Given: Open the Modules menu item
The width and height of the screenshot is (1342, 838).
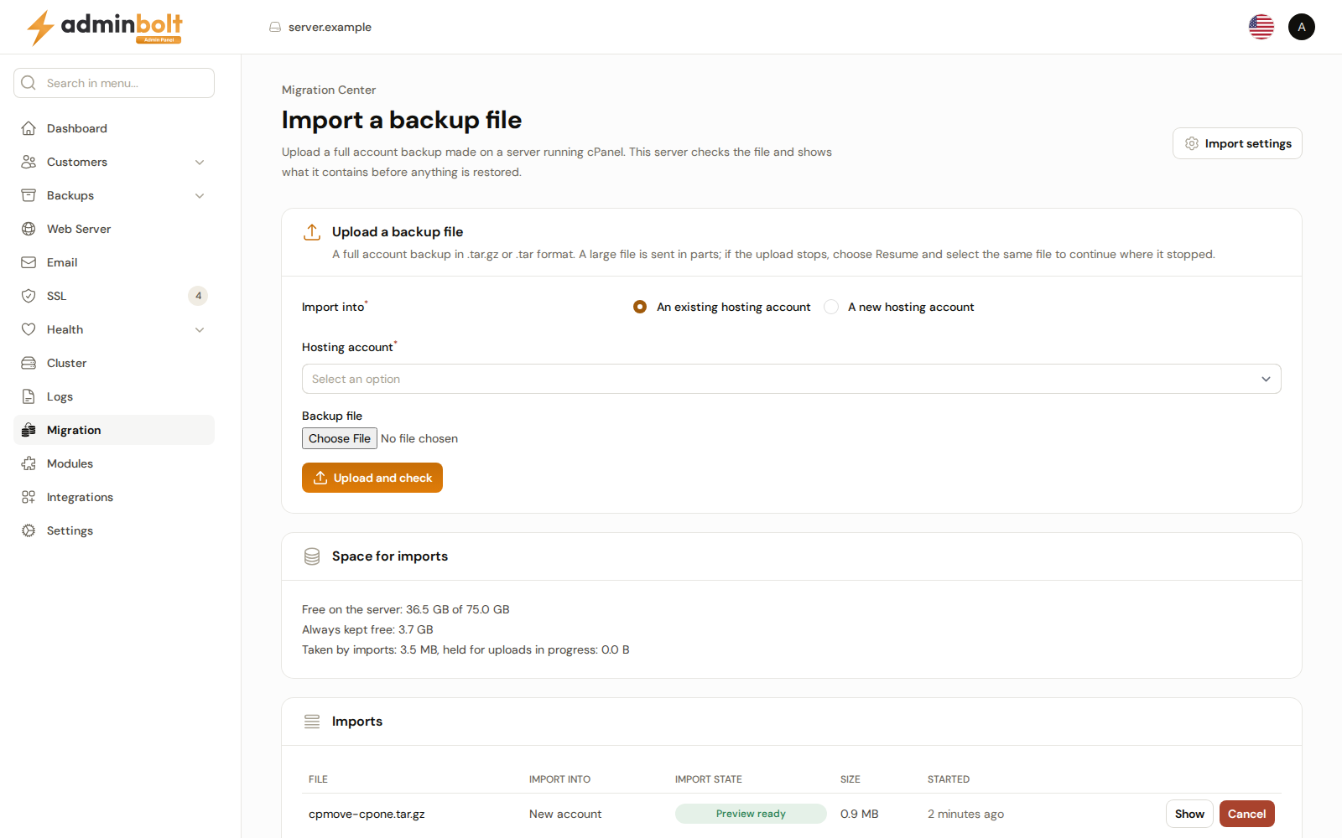Looking at the screenshot, I should coord(114,463).
